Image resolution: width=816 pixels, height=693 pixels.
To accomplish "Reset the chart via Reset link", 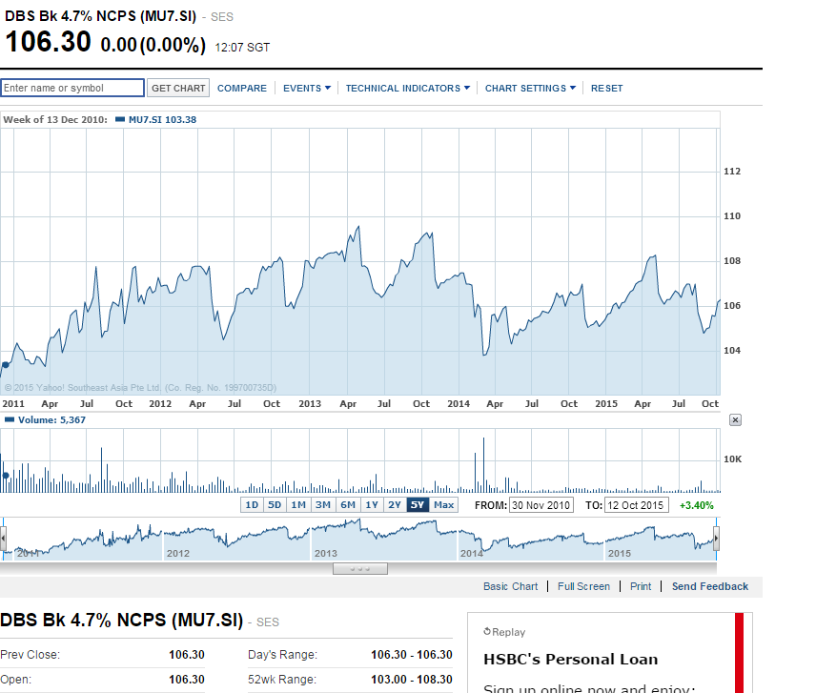I will click(606, 89).
